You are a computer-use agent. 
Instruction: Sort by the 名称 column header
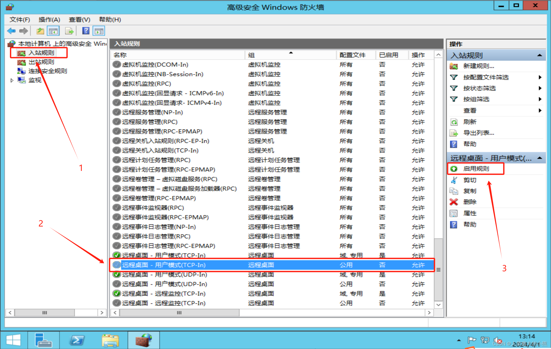click(178, 55)
